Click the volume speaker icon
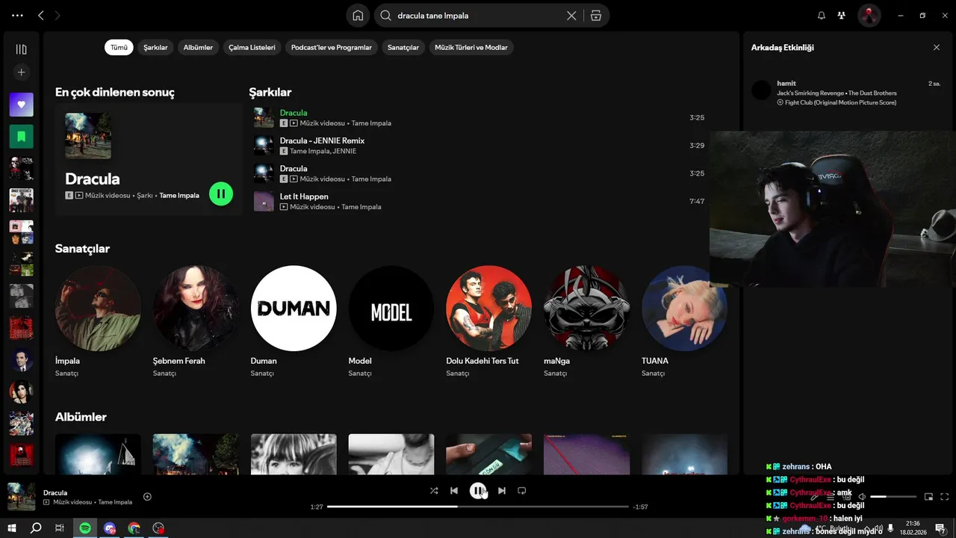 (x=861, y=497)
